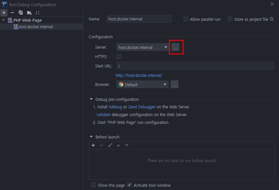
Task: Open the Server dropdown list
Action: click(x=142, y=47)
